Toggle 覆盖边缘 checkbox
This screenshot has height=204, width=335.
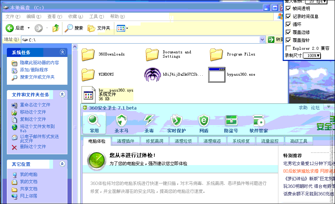point(288,32)
